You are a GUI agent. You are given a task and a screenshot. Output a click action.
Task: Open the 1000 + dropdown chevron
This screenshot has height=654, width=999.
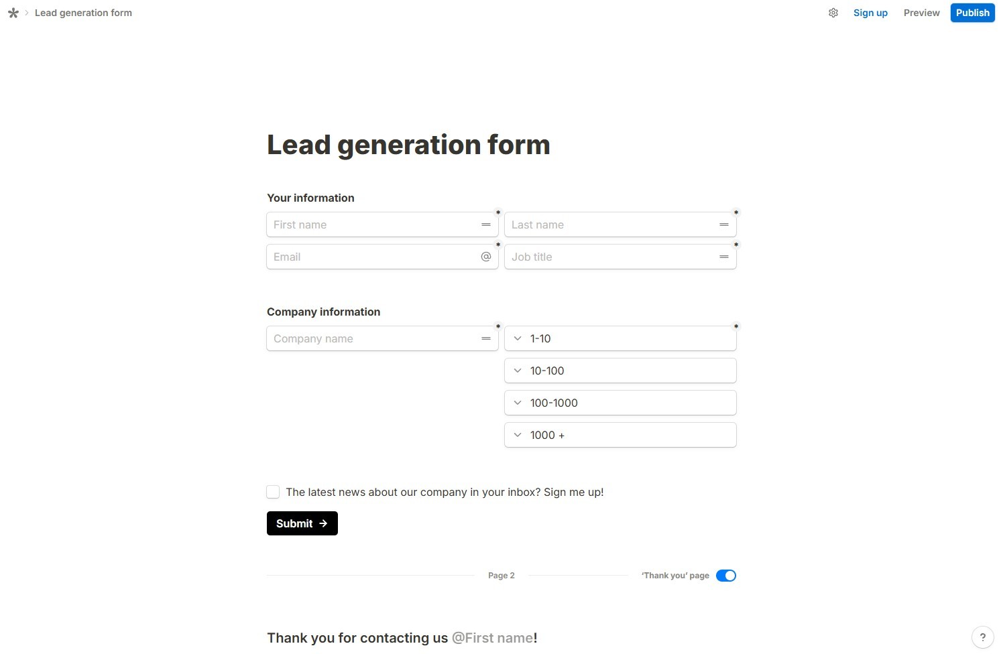[518, 435]
